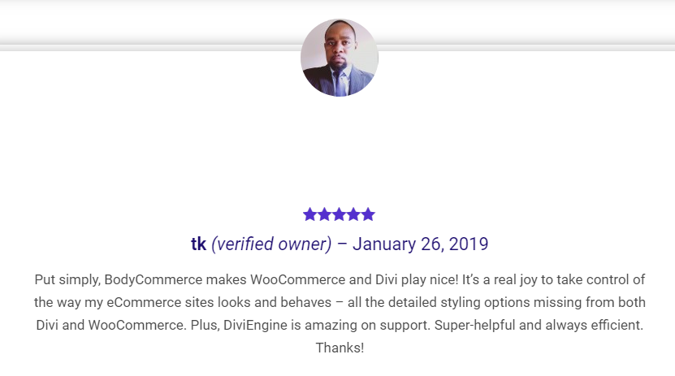This screenshot has height=376, width=675.
Task: Click the second purple rating star
Action: coord(324,214)
